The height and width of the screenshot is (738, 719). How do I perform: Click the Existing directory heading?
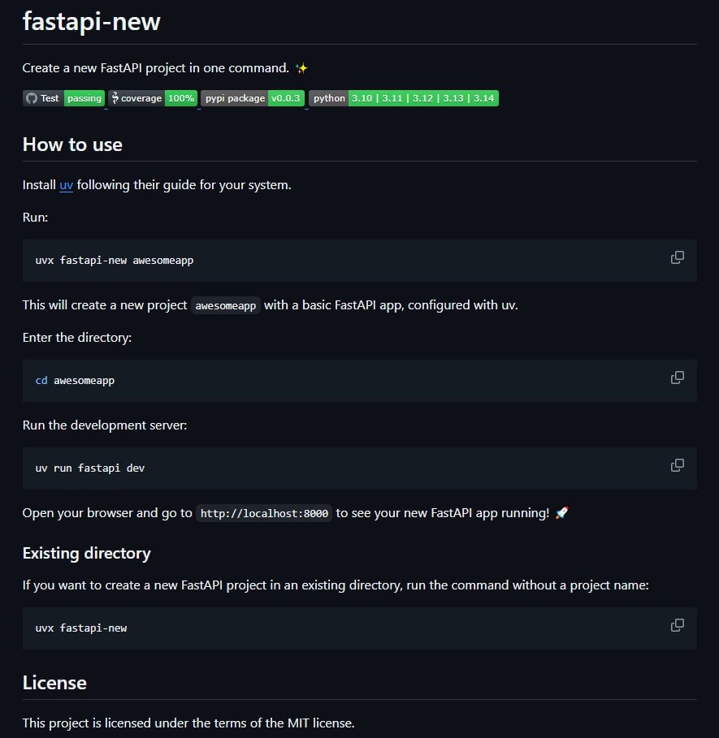87,553
